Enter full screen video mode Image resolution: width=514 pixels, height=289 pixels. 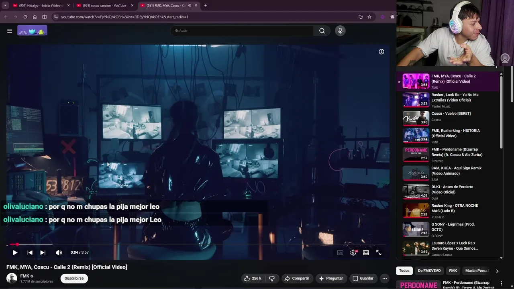(379, 252)
